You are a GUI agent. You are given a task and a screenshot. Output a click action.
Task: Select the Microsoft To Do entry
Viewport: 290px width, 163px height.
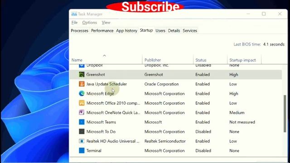pyautogui.click(x=101, y=132)
